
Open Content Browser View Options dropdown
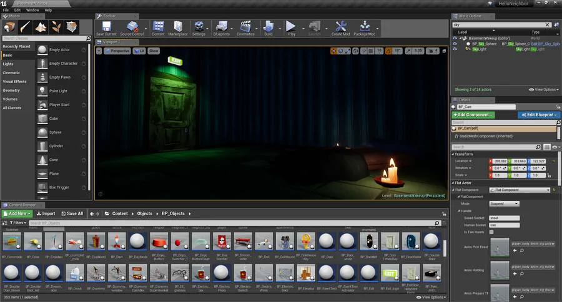[x=431, y=298]
